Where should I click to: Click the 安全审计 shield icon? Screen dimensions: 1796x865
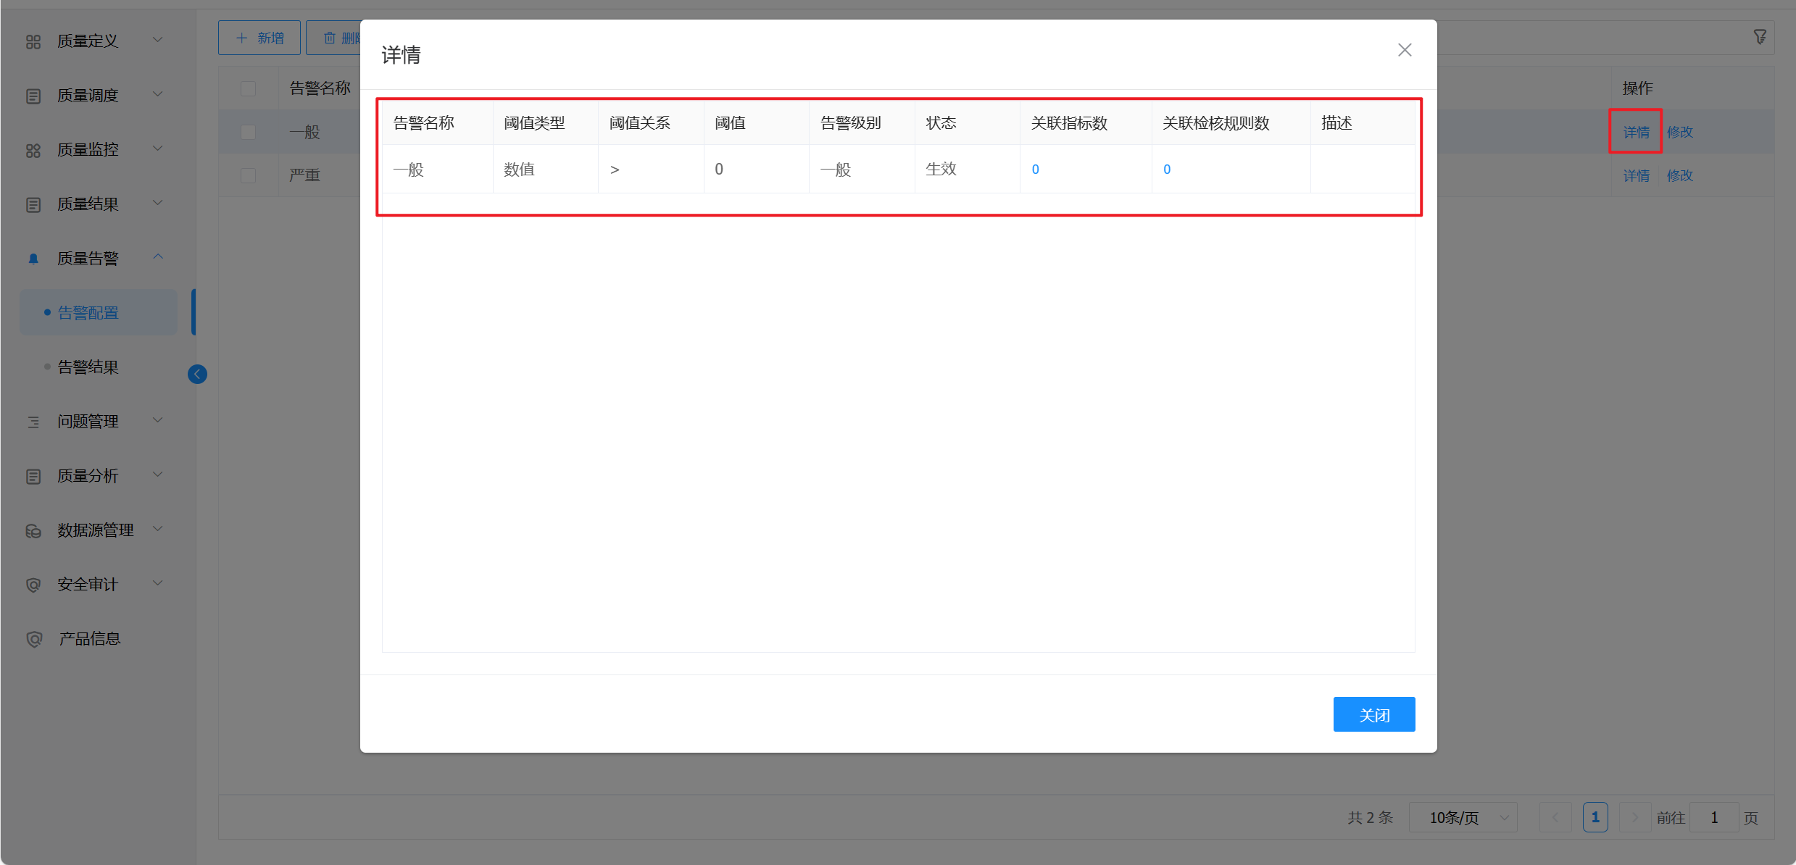click(x=33, y=585)
